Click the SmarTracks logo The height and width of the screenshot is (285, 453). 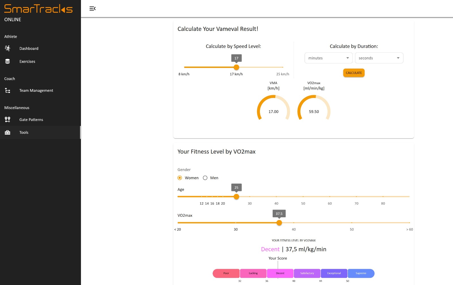click(39, 9)
